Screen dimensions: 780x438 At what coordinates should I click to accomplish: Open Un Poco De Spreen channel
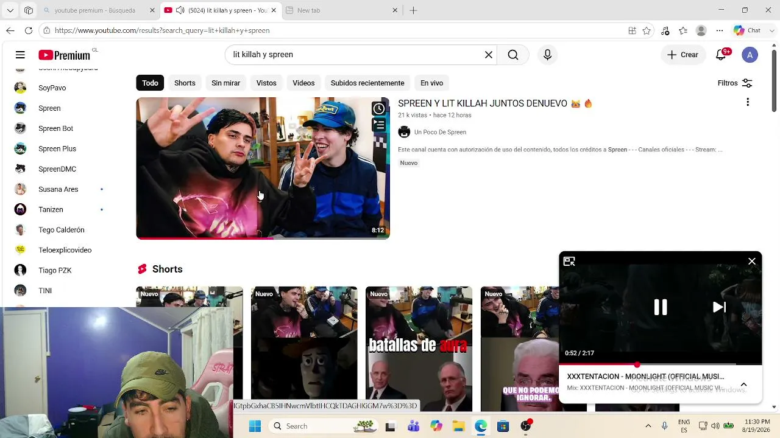click(x=440, y=132)
